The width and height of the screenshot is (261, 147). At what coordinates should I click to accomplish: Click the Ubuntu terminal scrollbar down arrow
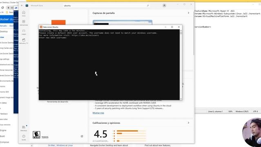(181, 99)
